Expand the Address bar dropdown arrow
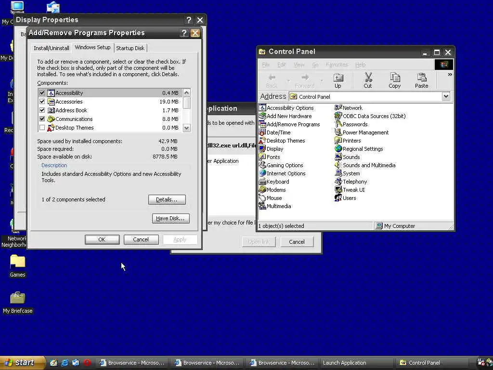 pyautogui.click(x=446, y=96)
